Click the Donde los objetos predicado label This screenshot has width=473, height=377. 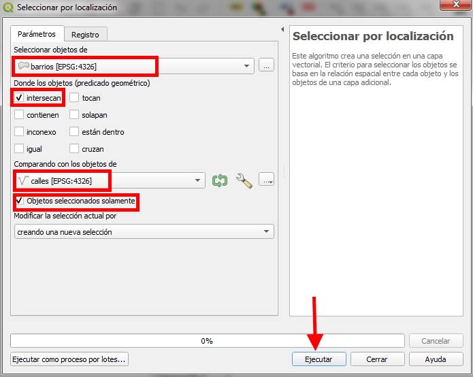82,83
